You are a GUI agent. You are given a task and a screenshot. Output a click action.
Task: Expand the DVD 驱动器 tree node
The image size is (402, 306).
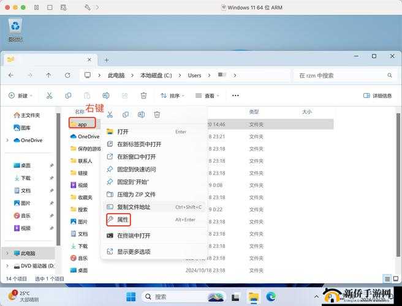click(x=7, y=266)
